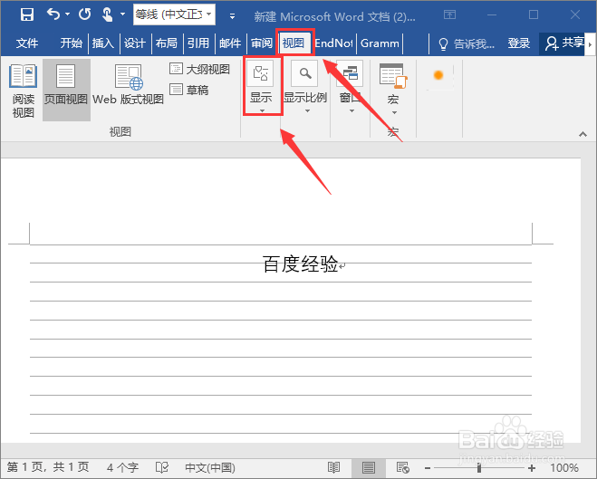597x479 pixels.
Task: Expand the 显示 group dropdown
Action: 262,86
